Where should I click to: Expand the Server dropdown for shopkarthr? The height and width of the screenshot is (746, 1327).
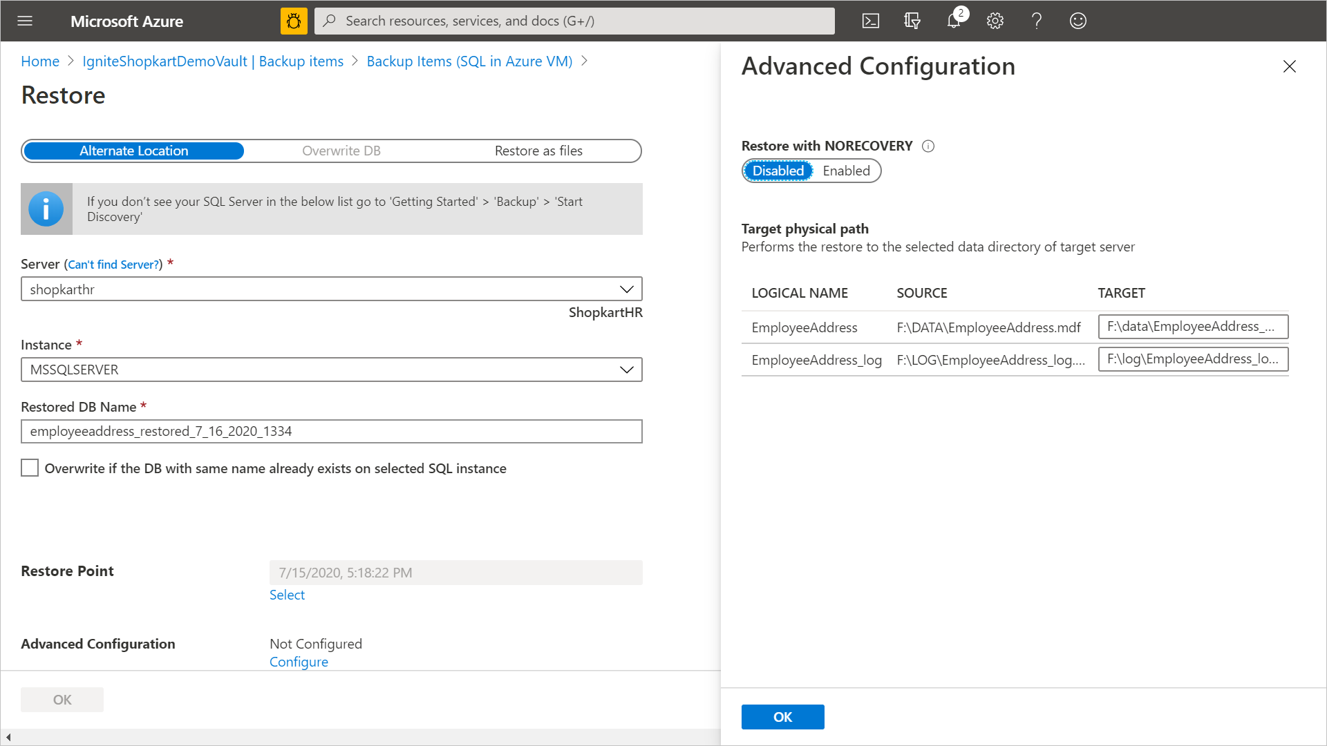tap(627, 289)
